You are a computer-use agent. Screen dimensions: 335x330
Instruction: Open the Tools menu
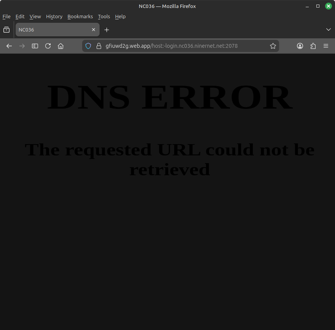coord(104,17)
